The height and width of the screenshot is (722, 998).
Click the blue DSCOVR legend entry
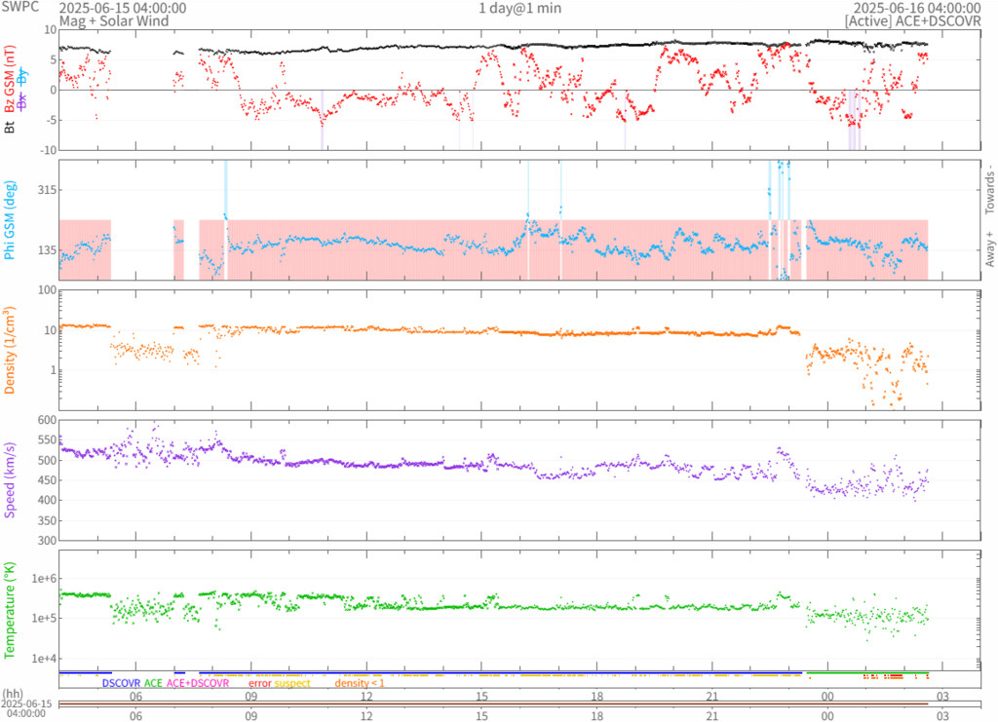(121, 683)
